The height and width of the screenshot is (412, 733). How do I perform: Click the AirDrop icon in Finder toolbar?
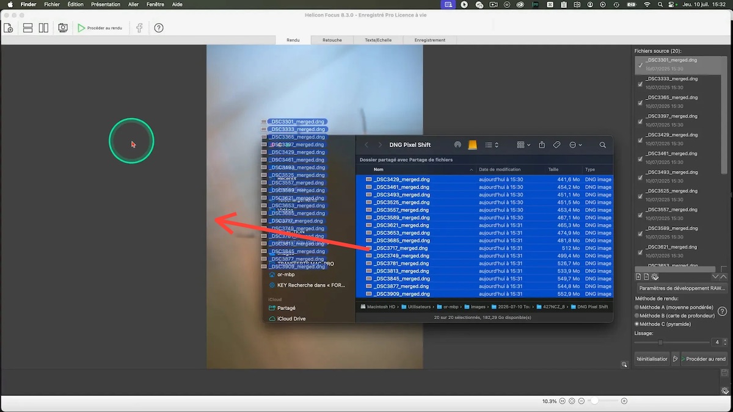pyautogui.click(x=458, y=145)
